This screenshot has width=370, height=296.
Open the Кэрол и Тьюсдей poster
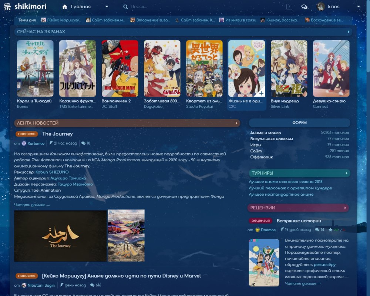pyautogui.click(x=35, y=68)
